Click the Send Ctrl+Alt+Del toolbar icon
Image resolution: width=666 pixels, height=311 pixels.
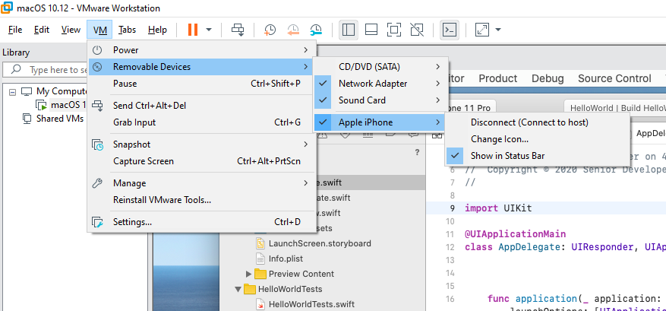238,30
